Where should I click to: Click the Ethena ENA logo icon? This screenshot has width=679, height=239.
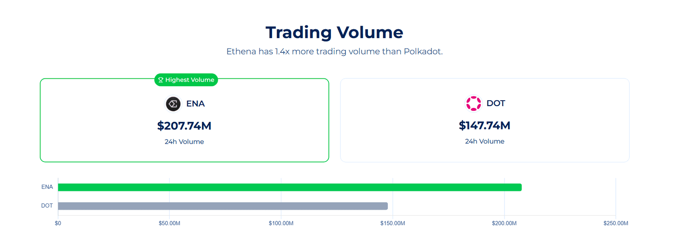173,104
